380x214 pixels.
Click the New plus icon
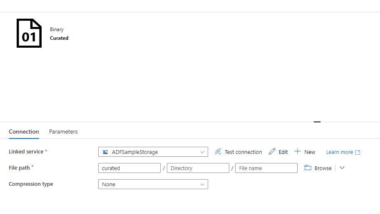pos(298,152)
